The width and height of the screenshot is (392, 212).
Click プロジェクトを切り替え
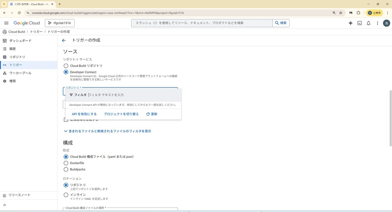pos(121,114)
